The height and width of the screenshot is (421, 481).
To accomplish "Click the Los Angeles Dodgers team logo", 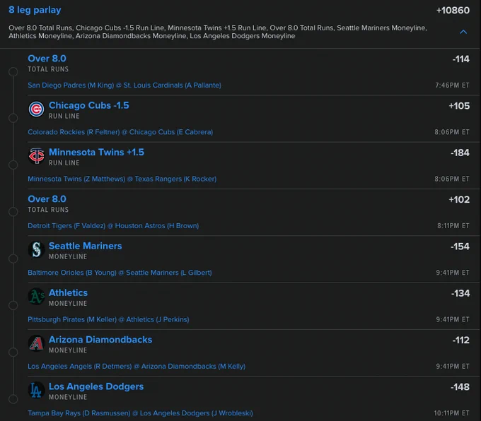I will [36, 390].
